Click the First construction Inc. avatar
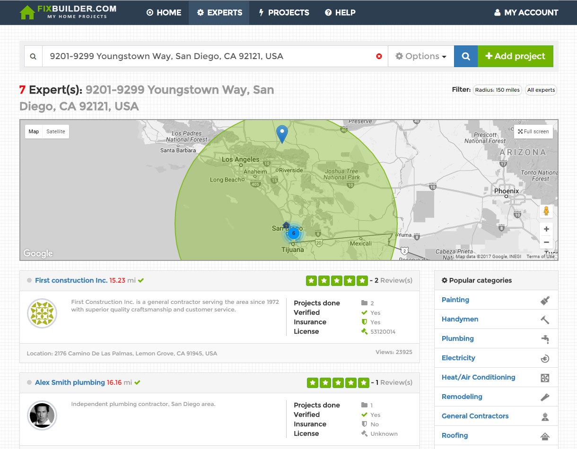 (x=42, y=313)
